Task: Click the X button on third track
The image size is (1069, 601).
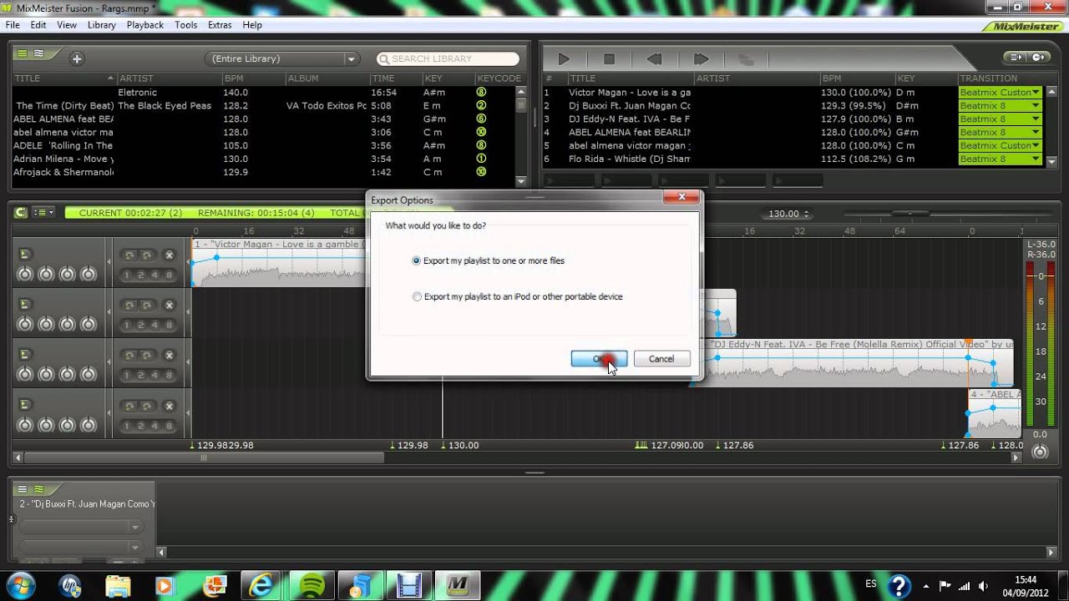Action: click(x=169, y=356)
